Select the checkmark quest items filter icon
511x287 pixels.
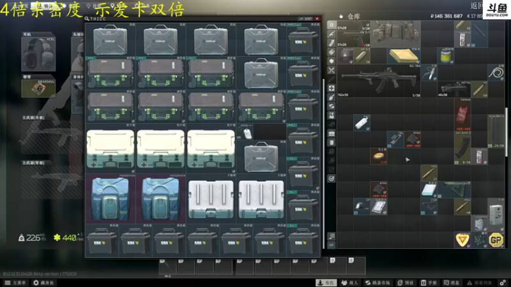coord(332,179)
